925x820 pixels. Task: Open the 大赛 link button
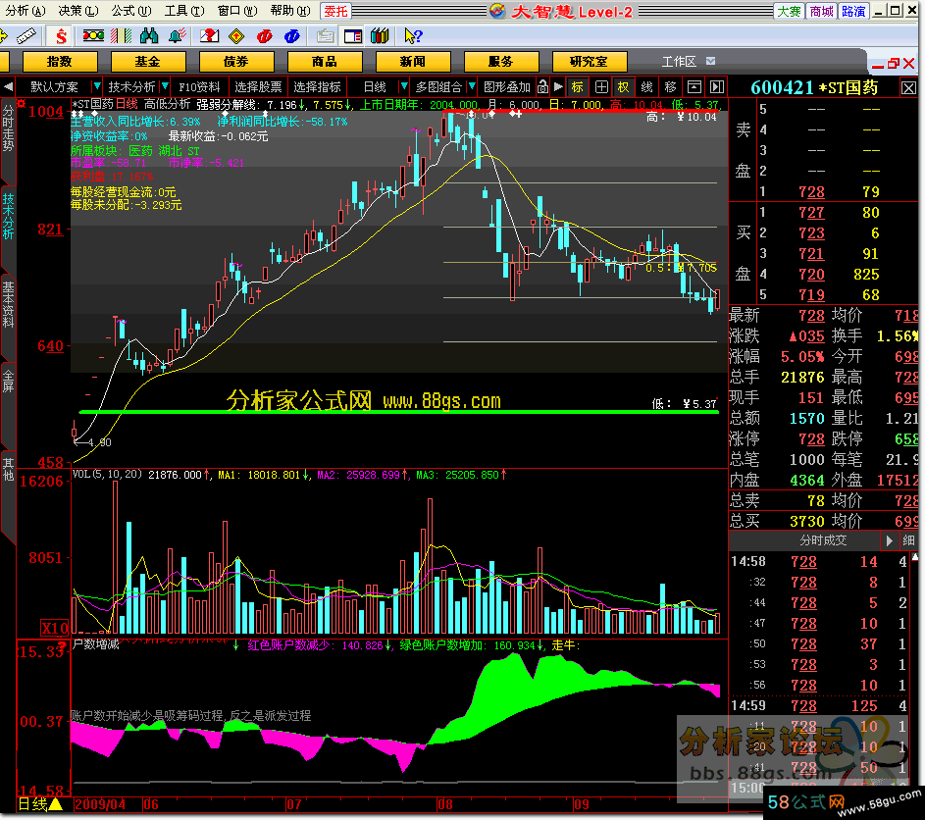[x=789, y=11]
